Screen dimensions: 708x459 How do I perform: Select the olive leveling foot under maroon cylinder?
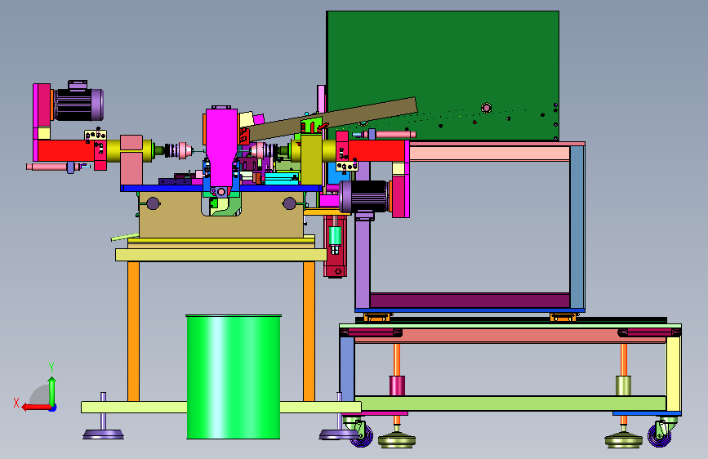pyautogui.click(x=397, y=439)
